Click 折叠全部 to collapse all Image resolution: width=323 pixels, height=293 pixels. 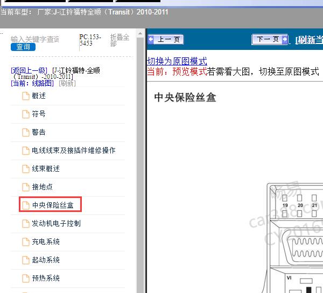[x=120, y=40]
